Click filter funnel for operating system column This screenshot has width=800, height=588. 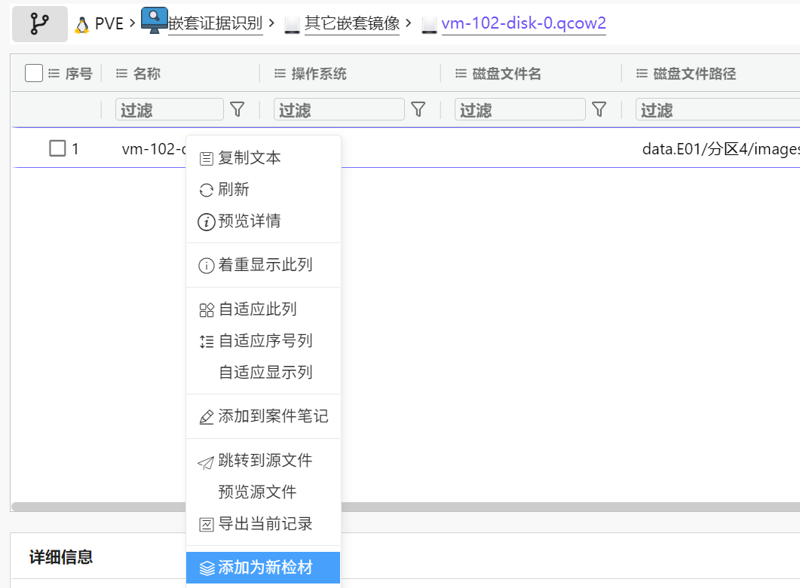418,110
